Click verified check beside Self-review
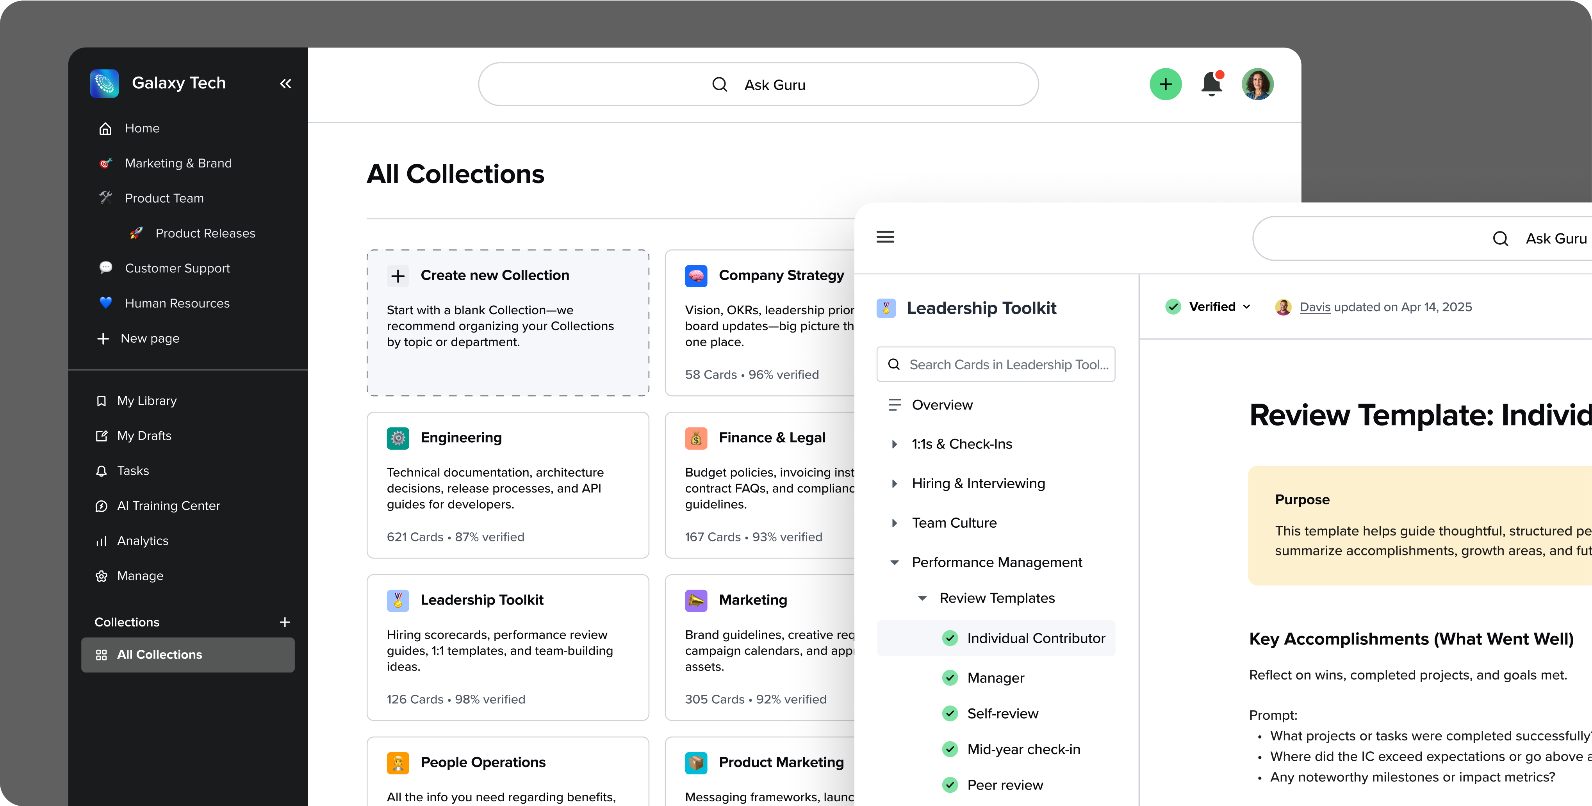The width and height of the screenshot is (1592, 806). pos(950,714)
